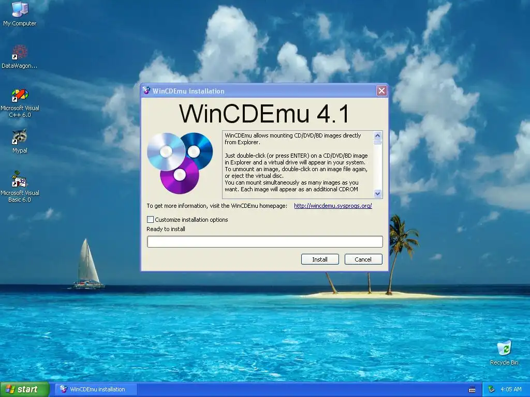The width and height of the screenshot is (530, 397).
Task: Click the installation progress bar
Action: point(265,242)
